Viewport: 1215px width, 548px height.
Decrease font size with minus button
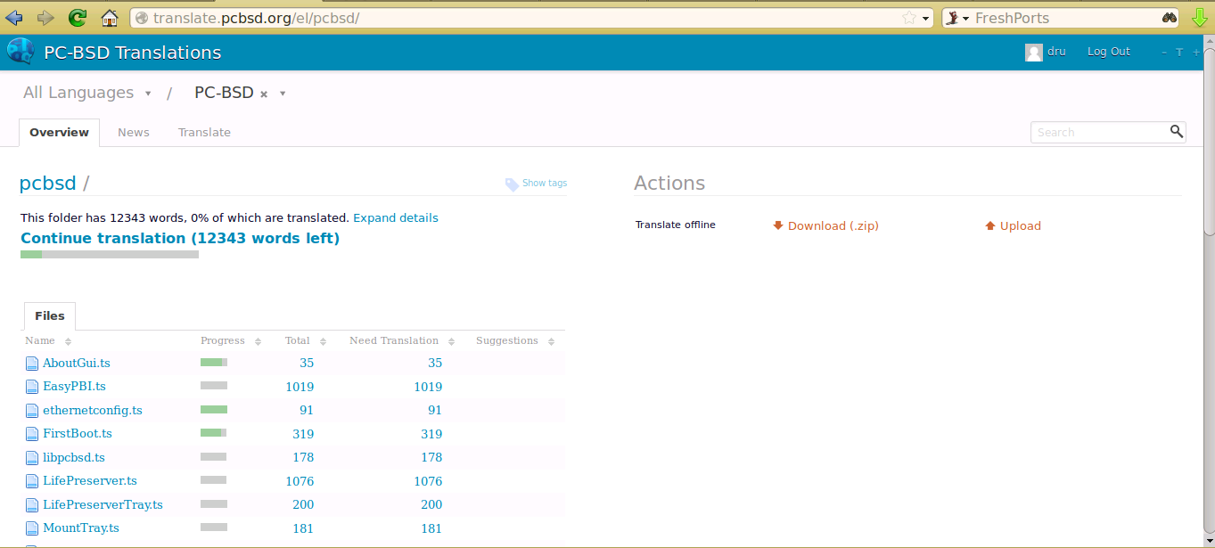click(1164, 53)
